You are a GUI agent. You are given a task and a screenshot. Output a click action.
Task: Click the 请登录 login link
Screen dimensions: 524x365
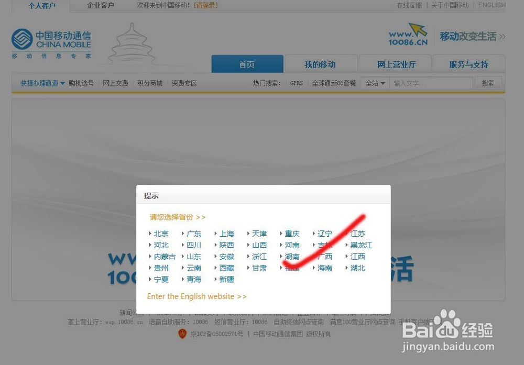206,5
